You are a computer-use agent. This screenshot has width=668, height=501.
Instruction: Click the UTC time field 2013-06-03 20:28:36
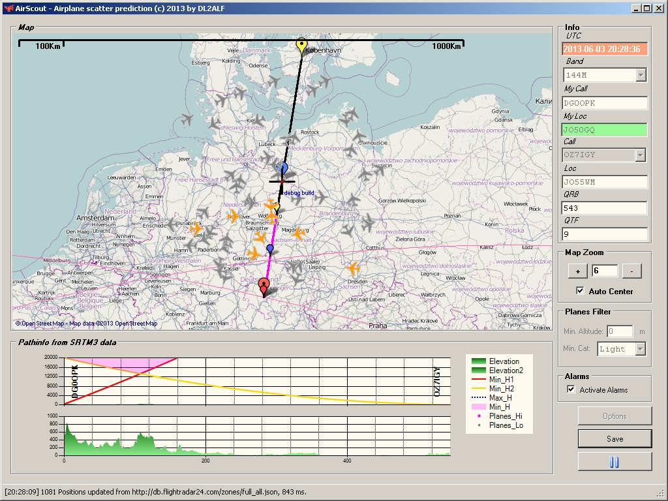click(605, 49)
